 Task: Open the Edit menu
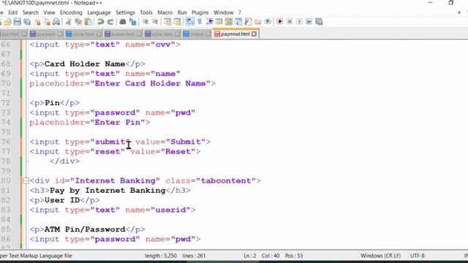pyautogui.click(x=13, y=12)
